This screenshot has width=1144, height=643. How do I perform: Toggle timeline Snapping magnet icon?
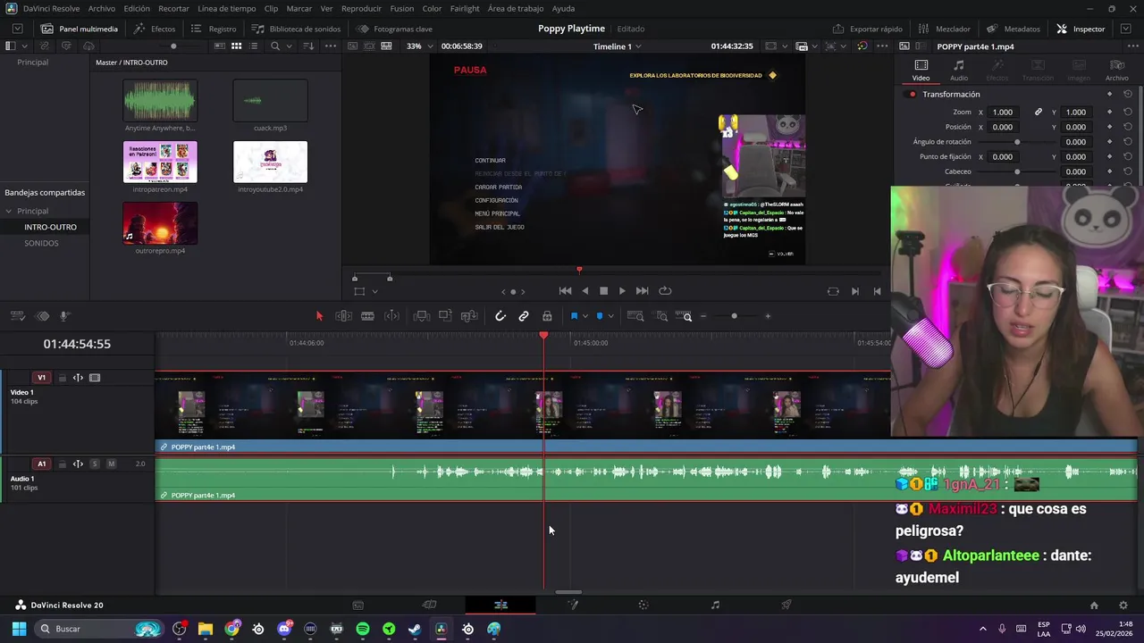(x=500, y=316)
